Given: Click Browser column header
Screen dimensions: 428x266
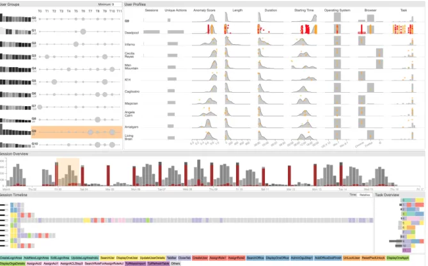Looking at the screenshot, I should [370, 10].
